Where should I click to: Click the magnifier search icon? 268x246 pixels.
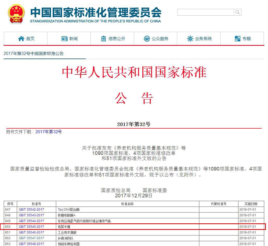point(237,12)
